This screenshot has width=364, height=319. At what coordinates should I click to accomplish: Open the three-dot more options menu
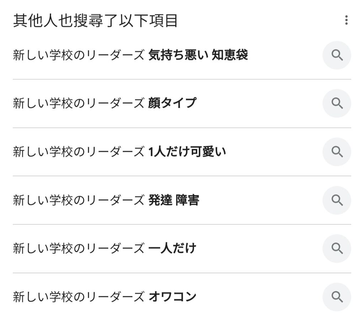point(346,20)
